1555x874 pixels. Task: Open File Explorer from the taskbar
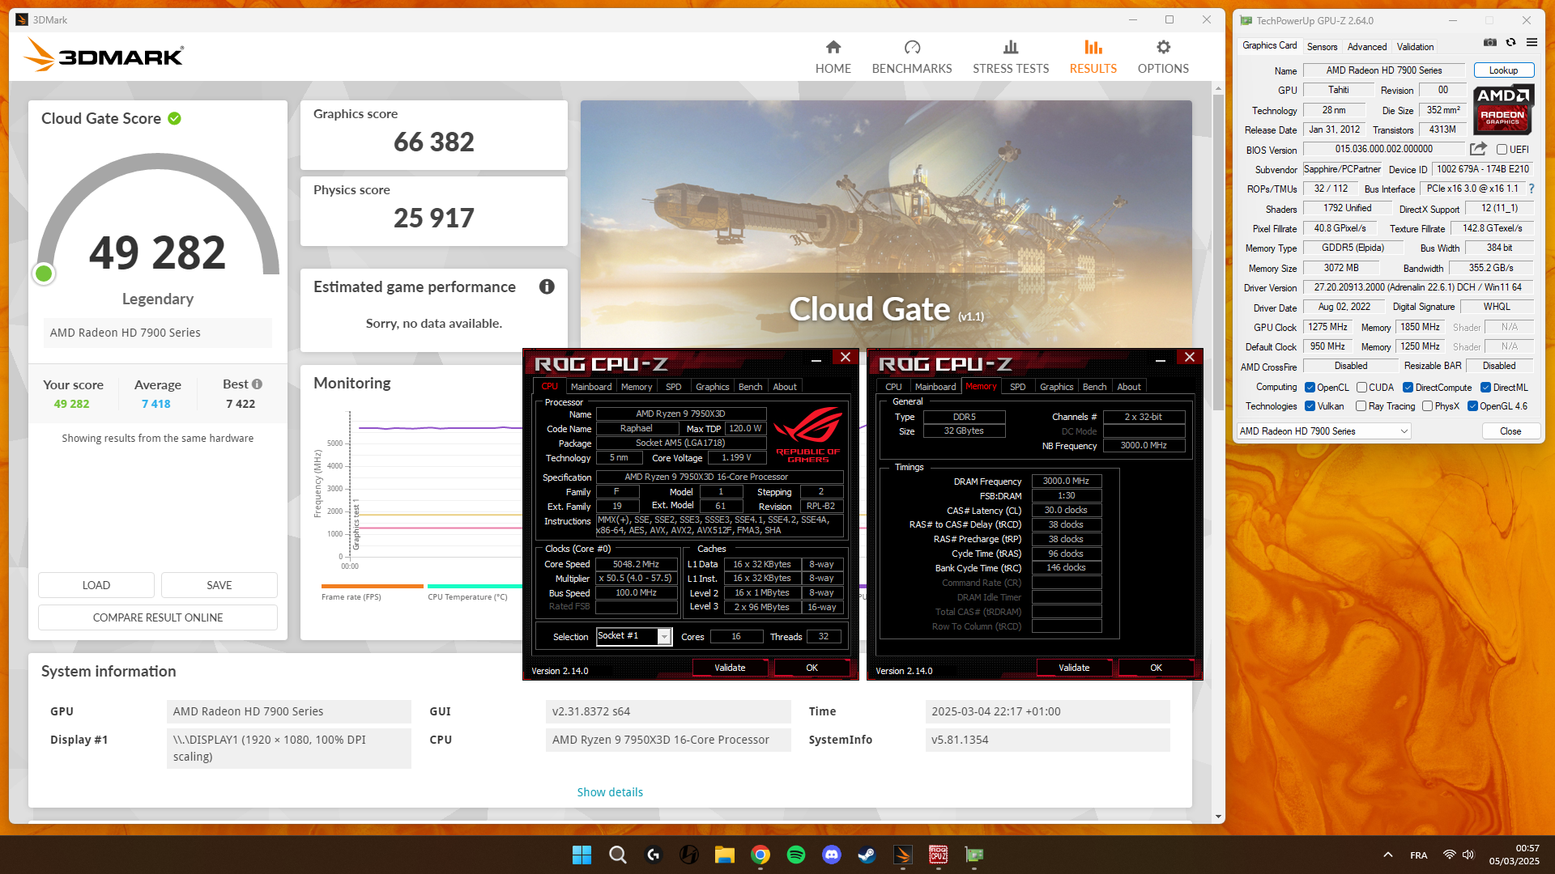[724, 855]
